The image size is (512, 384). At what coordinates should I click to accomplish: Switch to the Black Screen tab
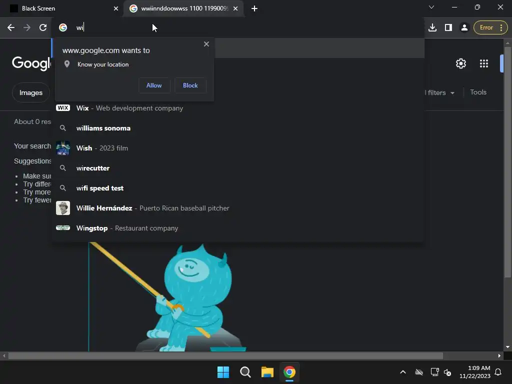pyautogui.click(x=62, y=8)
